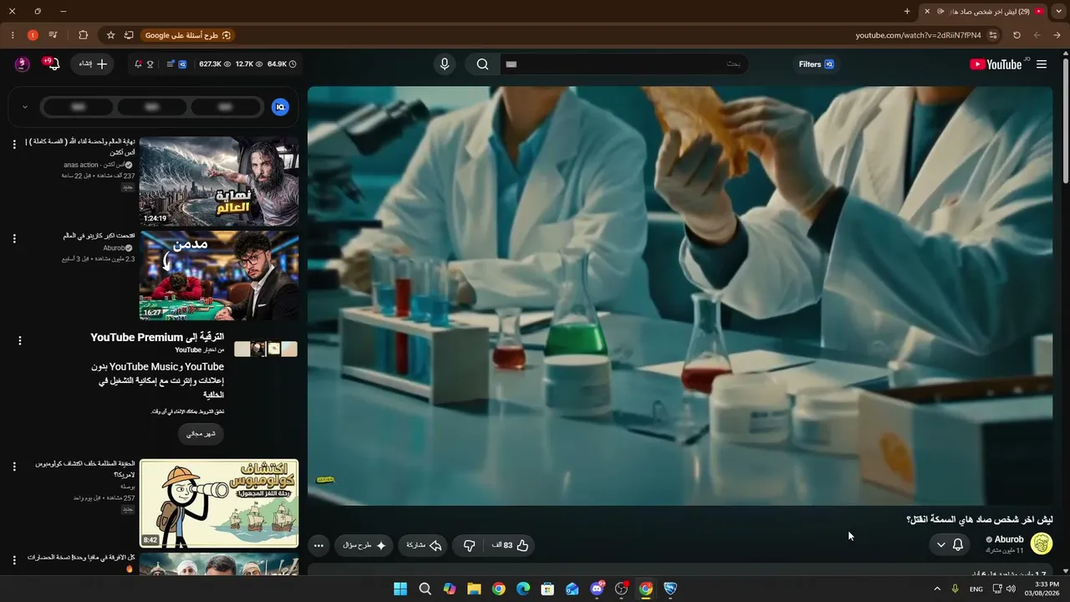The height and width of the screenshot is (602, 1070).
Task: Reload the page with the refresh button
Action: point(1016,35)
